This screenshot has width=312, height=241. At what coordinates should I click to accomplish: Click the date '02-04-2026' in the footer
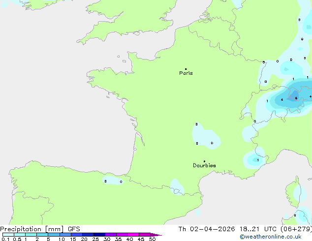pyautogui.click(x=212, y=229)
